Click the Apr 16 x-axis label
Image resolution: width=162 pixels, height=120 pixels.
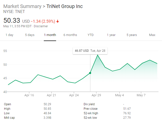[29, 95]
